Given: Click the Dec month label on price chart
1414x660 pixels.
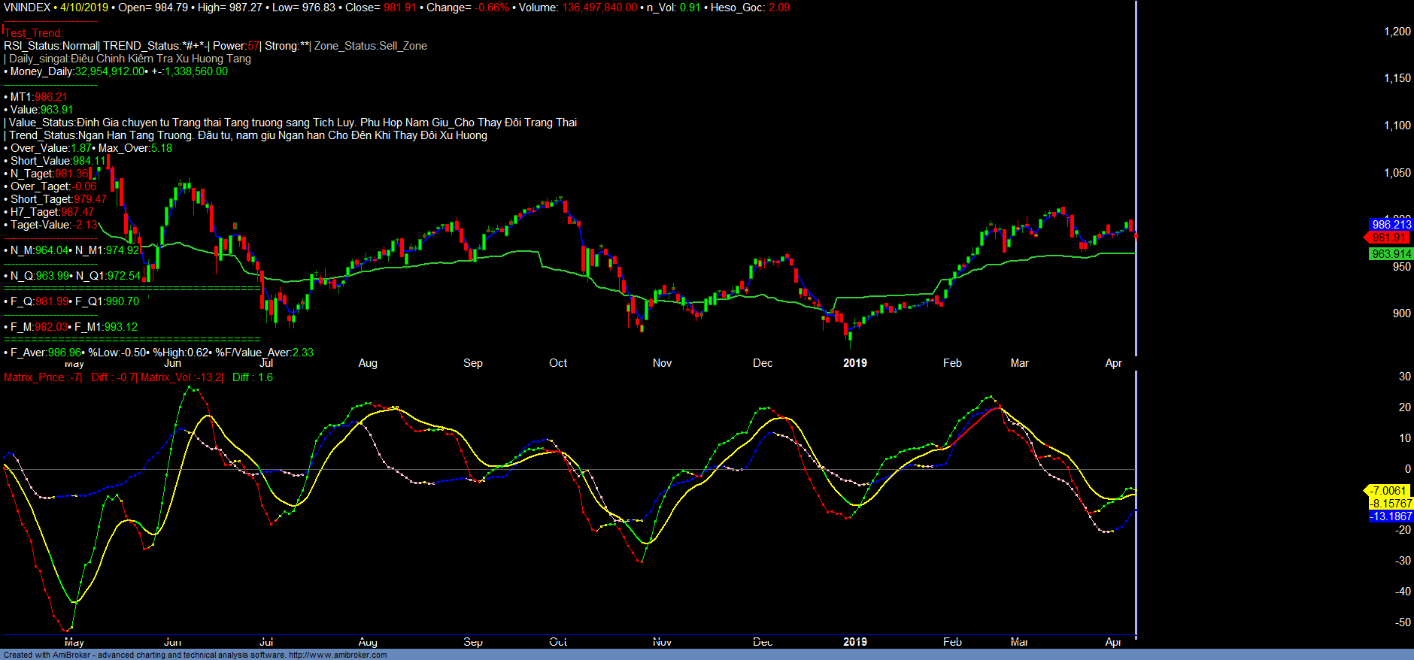Looking at the screenshot, I should pos(763,363).
